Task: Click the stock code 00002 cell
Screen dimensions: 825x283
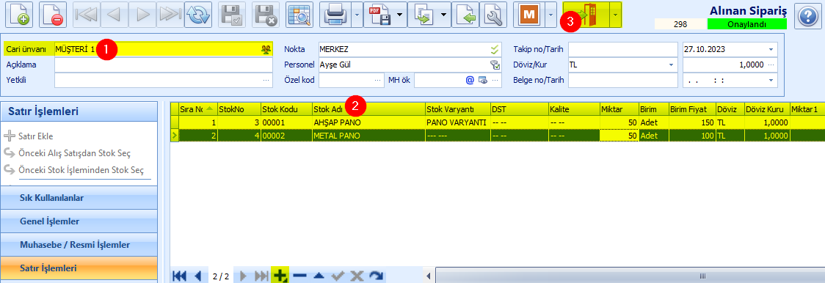Action: coord(287,135)
